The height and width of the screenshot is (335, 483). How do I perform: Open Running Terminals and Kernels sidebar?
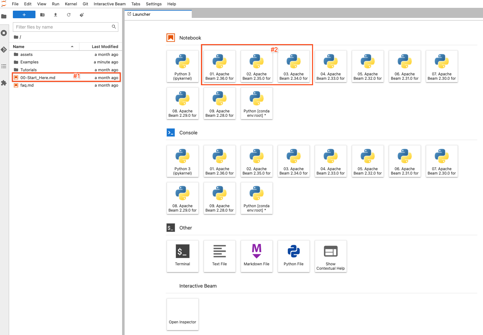pos(4,33)
